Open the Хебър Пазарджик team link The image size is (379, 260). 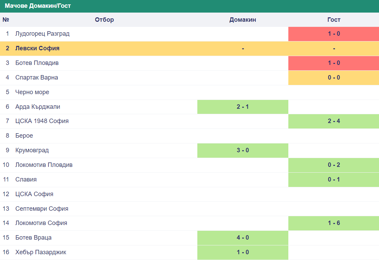click(41, 252)
